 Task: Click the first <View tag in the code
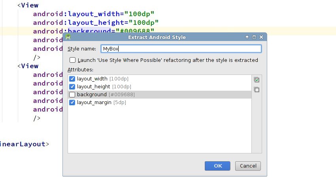[28, 5]
